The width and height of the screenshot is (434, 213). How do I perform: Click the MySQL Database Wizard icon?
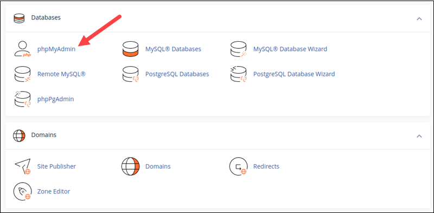tap(238, 49)
